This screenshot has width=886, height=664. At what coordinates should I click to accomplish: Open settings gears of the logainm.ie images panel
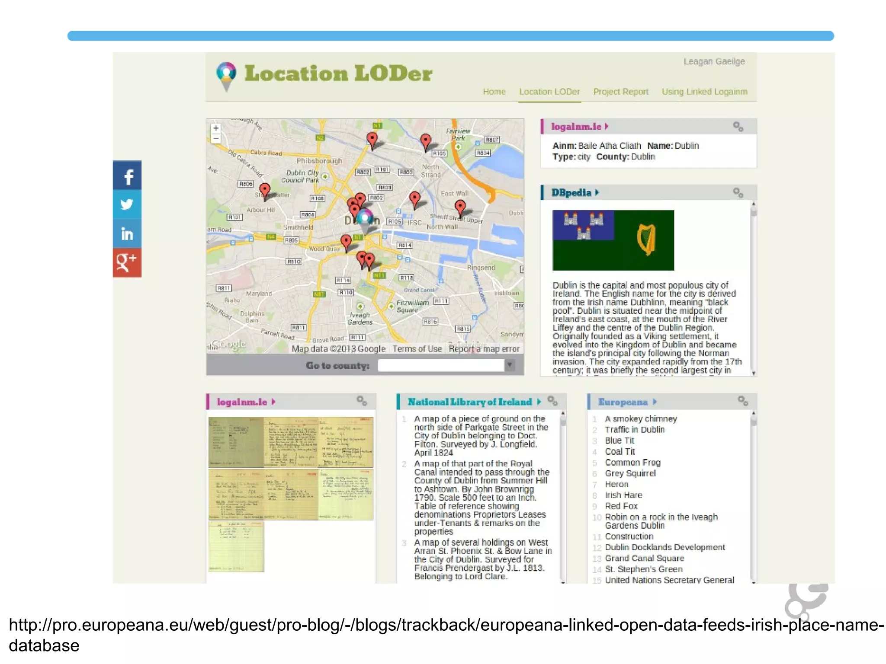(362, 401)
